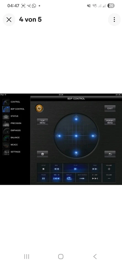Open the PRECISION sidebar item
This screenshot has width=122, height=264.
12,123
